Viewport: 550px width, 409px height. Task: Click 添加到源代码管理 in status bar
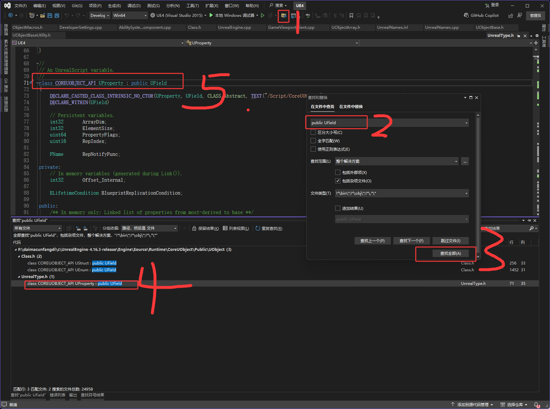472,404
